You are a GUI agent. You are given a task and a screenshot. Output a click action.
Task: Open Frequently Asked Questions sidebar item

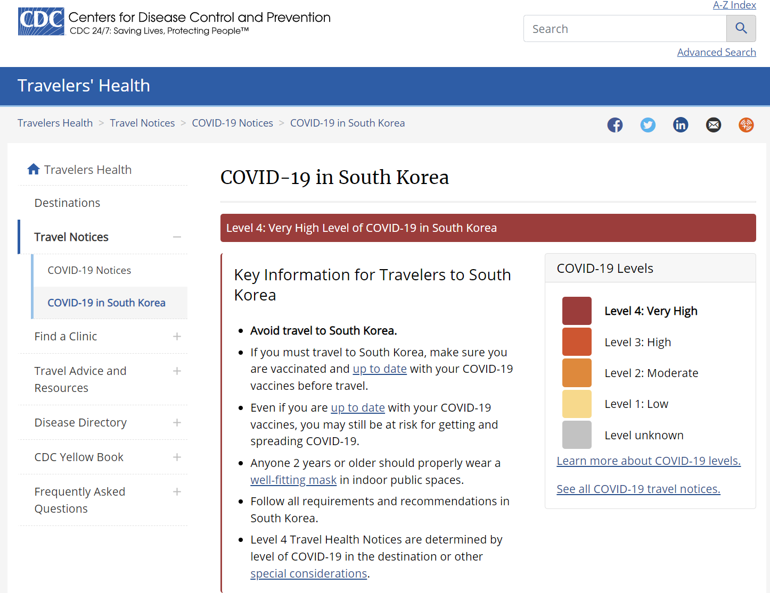pyautogui.click(x=80, y=500)
